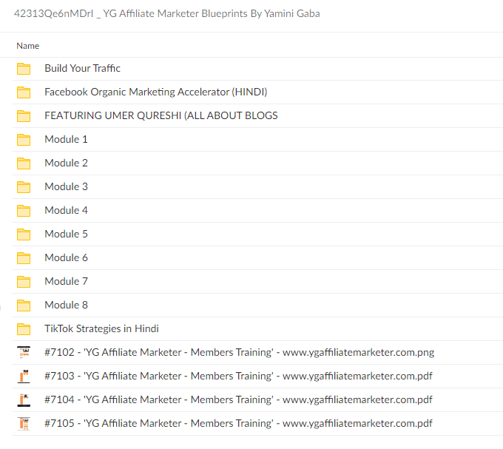Open the Module 8 folder name
Viewport: 503px width, 449px height.
click(x=66, y=305)
